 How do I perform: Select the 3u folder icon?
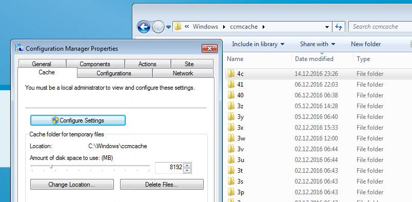(231, 160)
